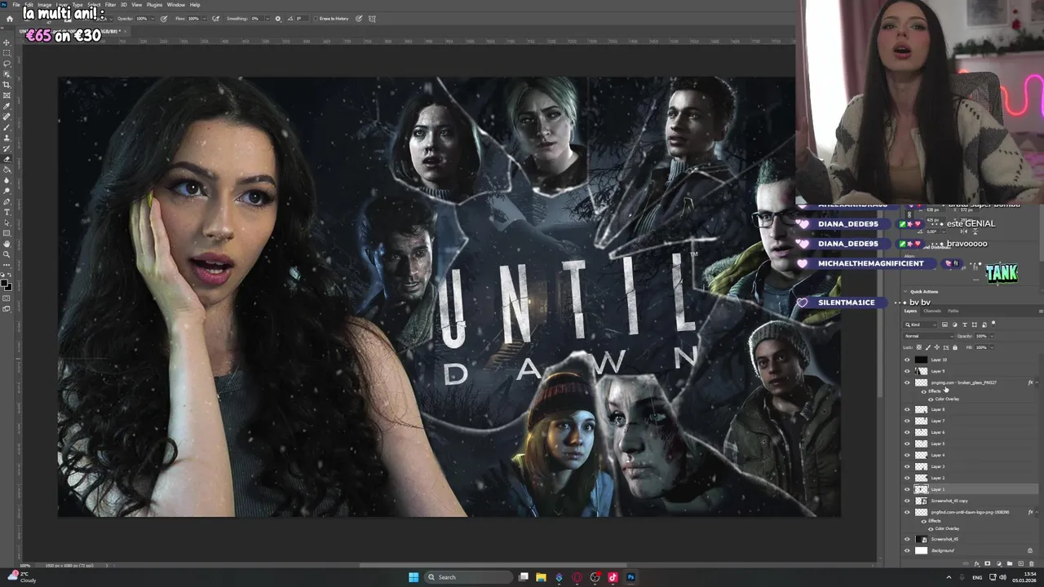Enable the Erase to History checkbox
Viewport: 1044px width, 587px height.
click(316, 18)
